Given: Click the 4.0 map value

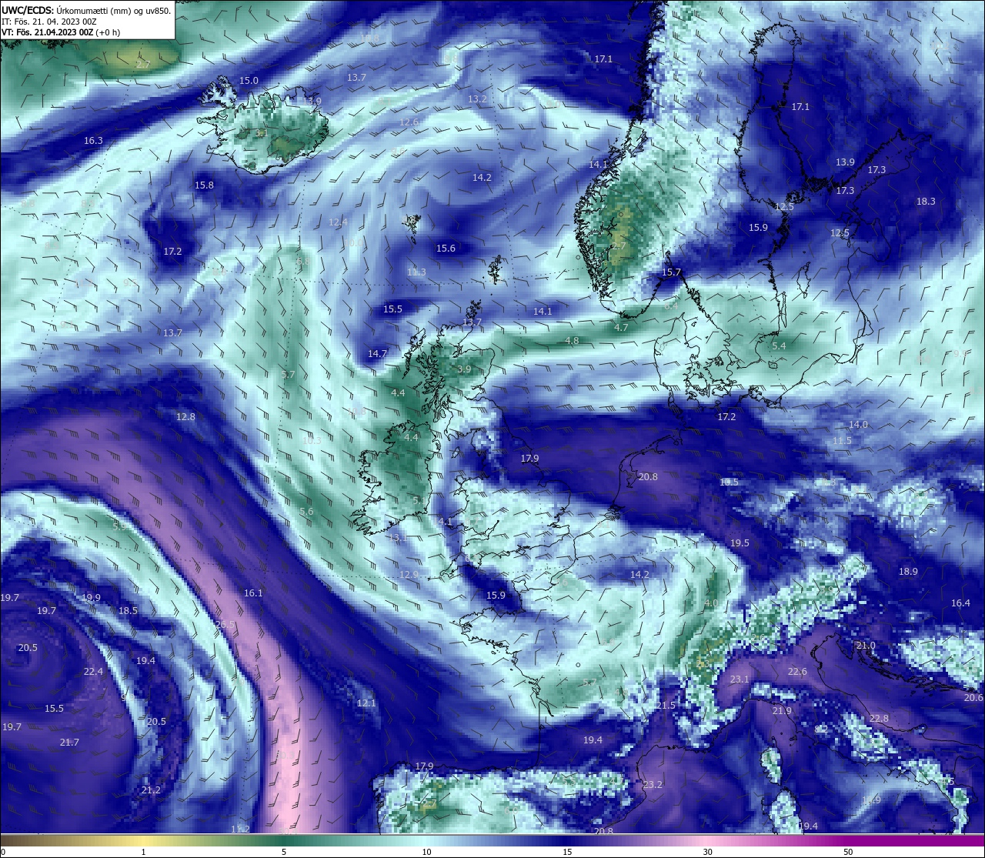Looking at the screenshot, I should click(711, 603).
